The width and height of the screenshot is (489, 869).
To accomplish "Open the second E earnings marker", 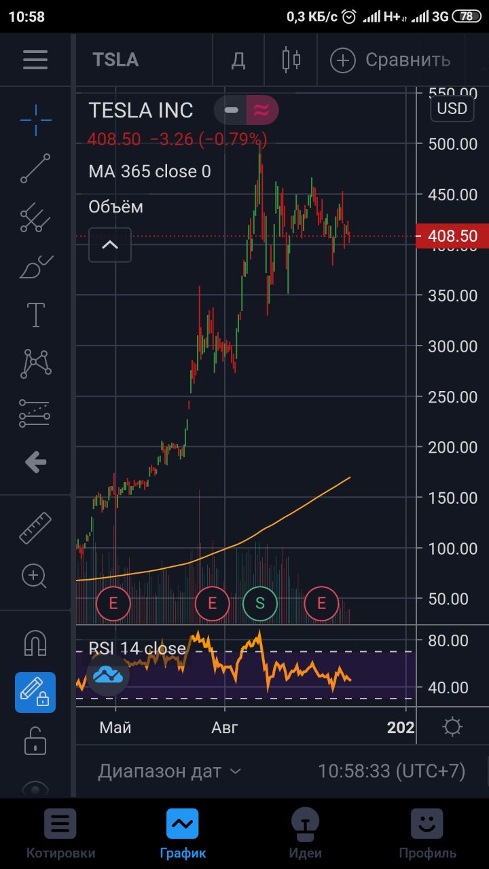I will 212,603.
